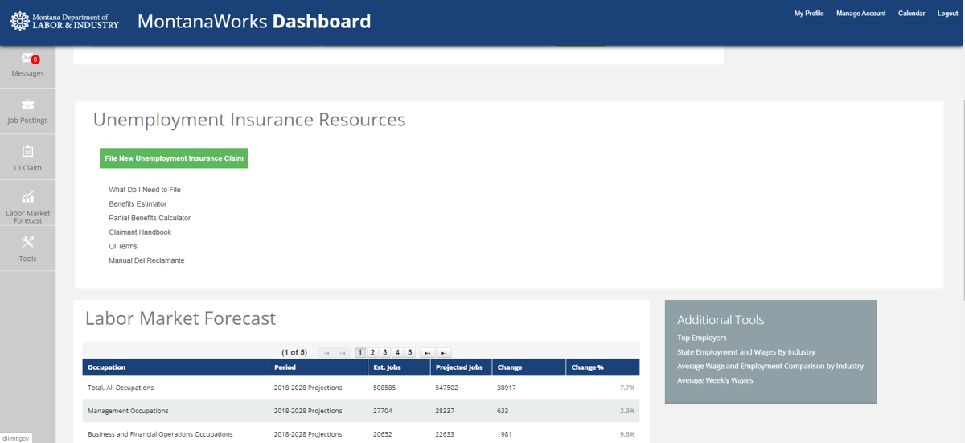Click the 633 change value
This screenshot has height=443, width=965.
coord(503,411)
